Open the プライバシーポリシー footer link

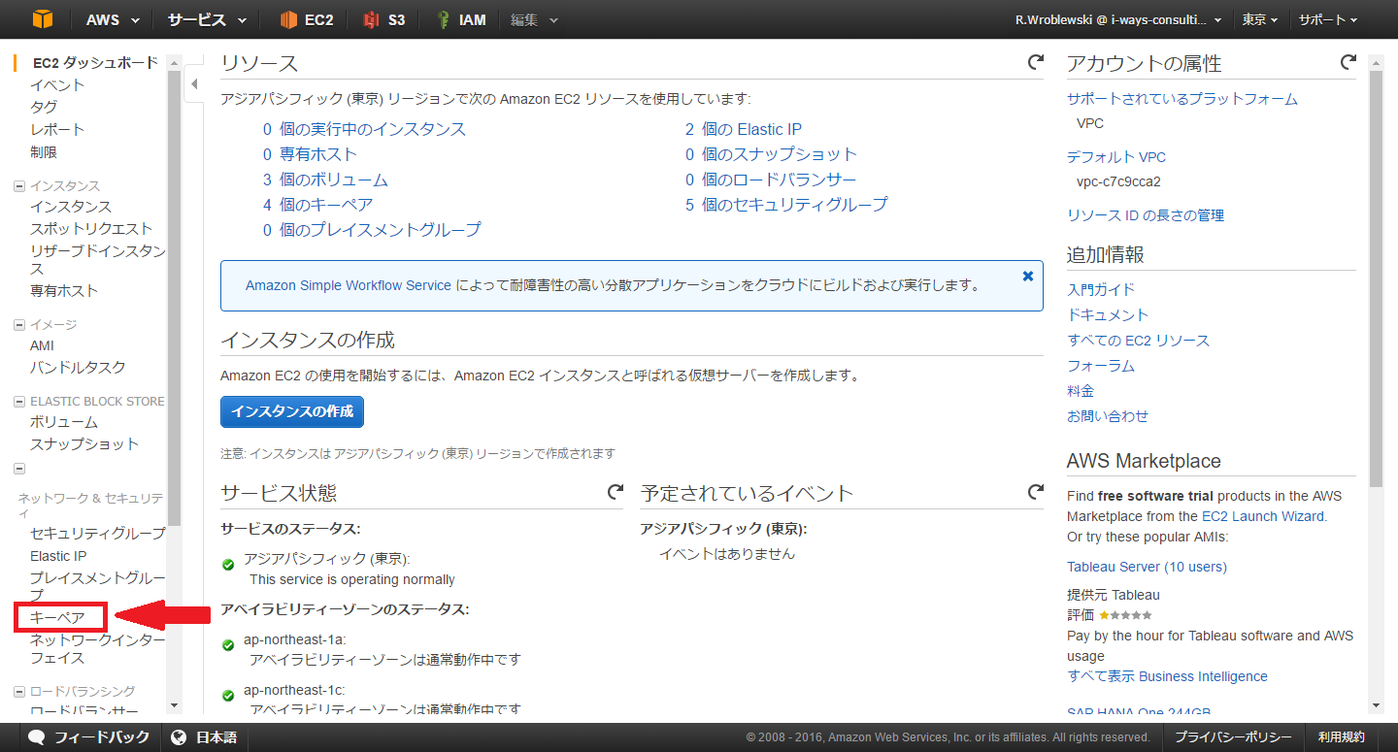pyautogui.click(x=1233, y=737)
